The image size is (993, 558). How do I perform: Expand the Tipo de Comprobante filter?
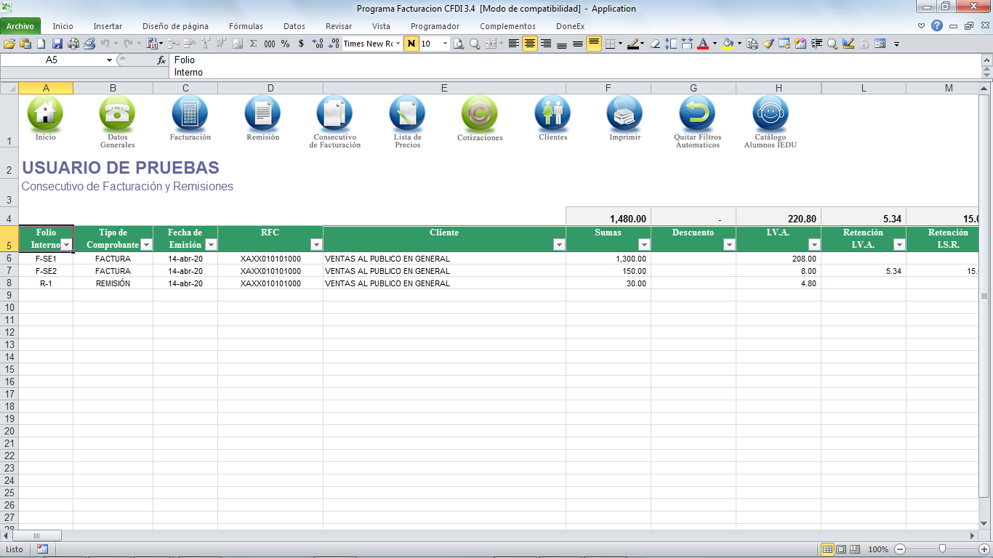point(145,246)
